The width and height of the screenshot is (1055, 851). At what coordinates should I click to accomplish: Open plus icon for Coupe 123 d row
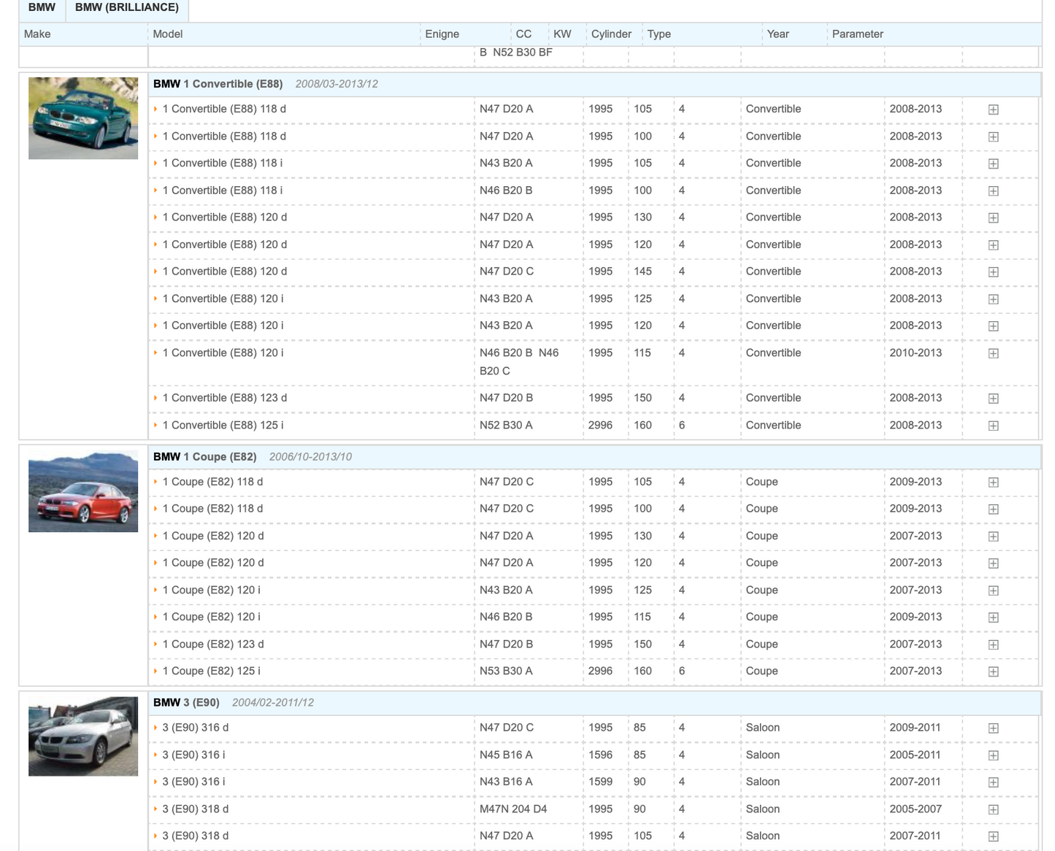[993, 644]
